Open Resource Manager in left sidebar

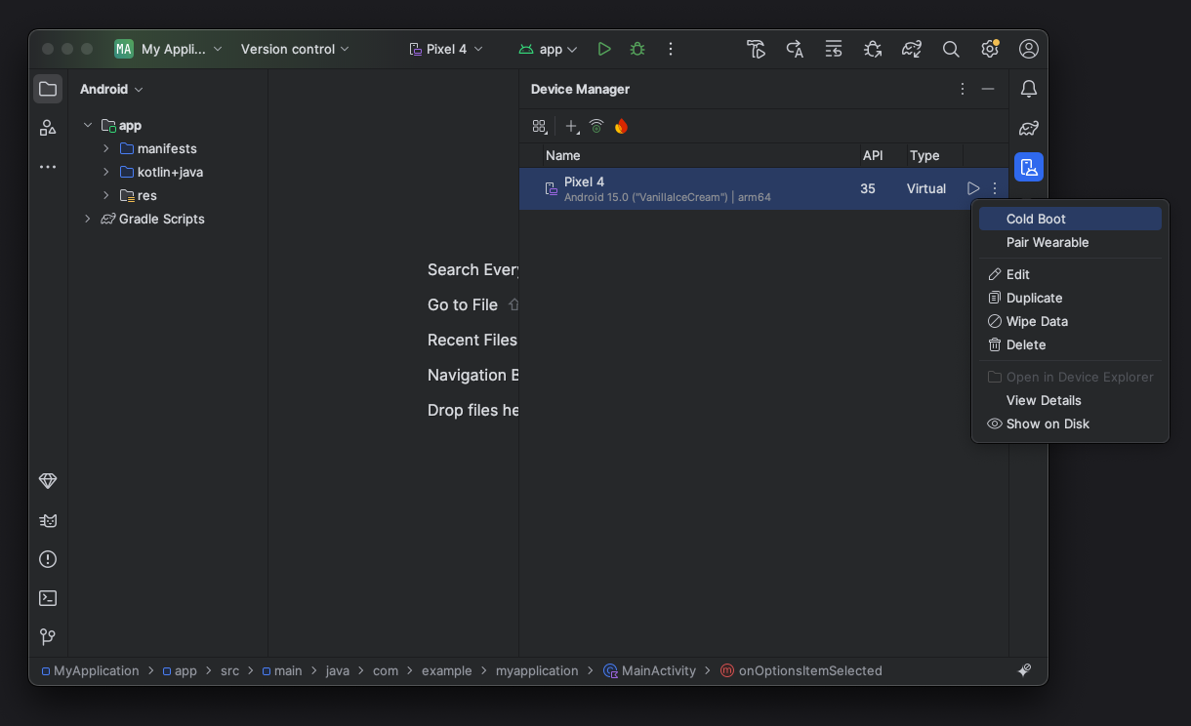tap(48, 128)
